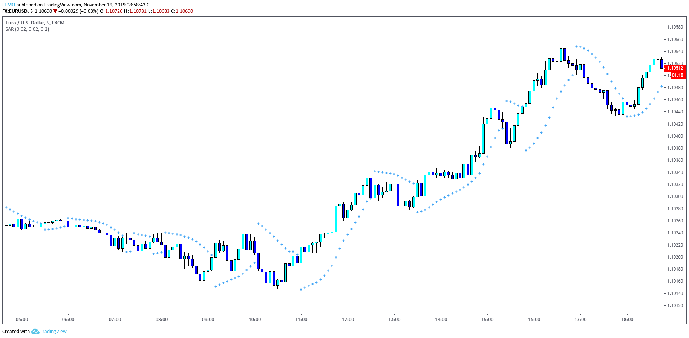Click the high value H:1.10731 in header

(x=135, y=11)
